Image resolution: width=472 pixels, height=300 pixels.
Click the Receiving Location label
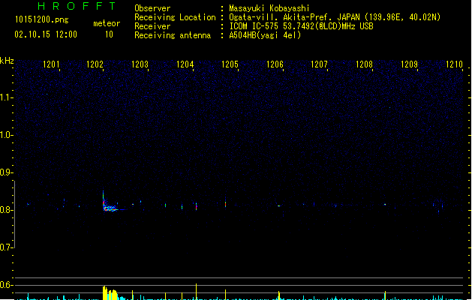175,17
